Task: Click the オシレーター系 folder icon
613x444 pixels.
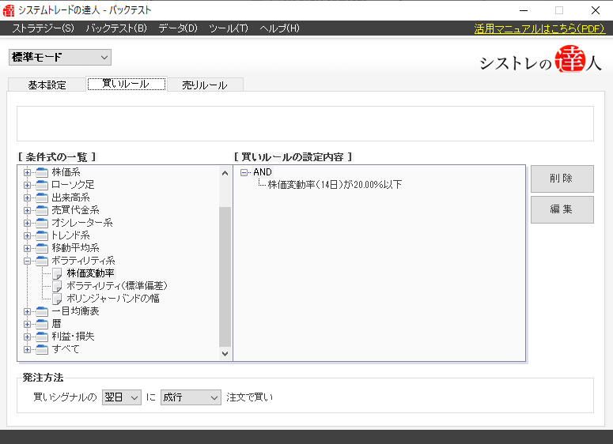Action: coord(42,223)
